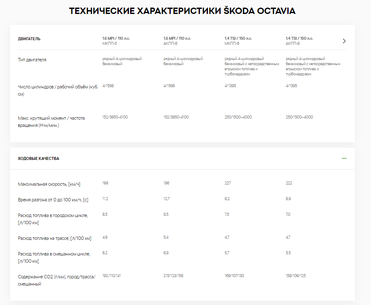Select 1.4 TSI / 150 л.с. АКПП-8 column header
Image resolution: width=371 pixels, height=305 pixels.
[299, 41]
